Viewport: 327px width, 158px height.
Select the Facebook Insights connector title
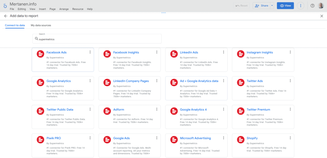(126, 52)
